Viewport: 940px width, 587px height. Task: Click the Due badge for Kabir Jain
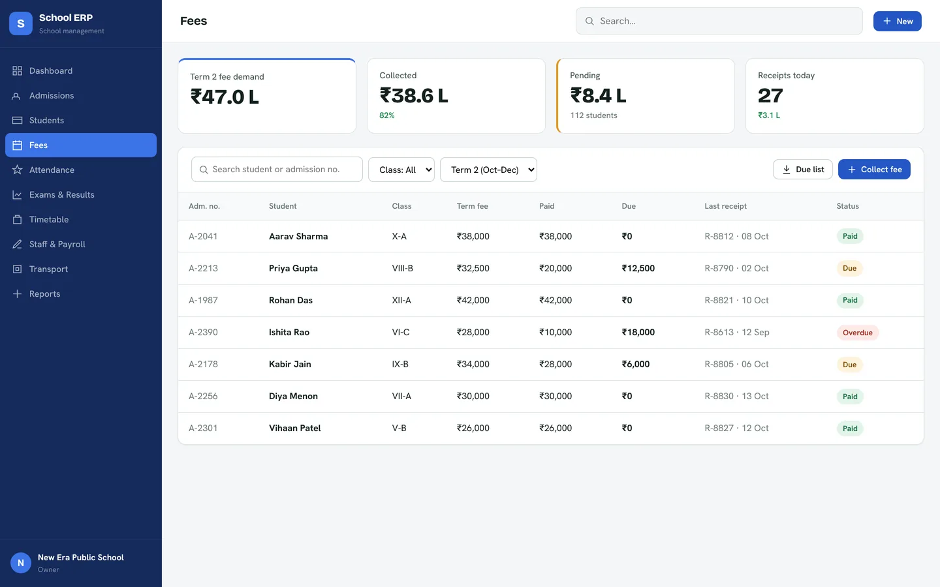pyautogui.click(x=849, y=365)
